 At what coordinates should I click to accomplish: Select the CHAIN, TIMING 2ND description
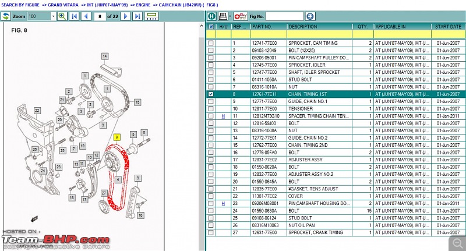308,145
